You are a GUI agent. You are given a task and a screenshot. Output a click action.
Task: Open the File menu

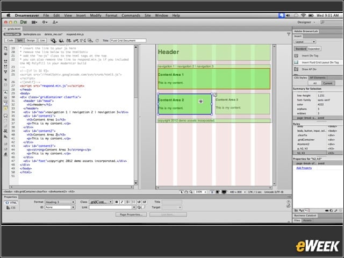click(x=46, y=16)
